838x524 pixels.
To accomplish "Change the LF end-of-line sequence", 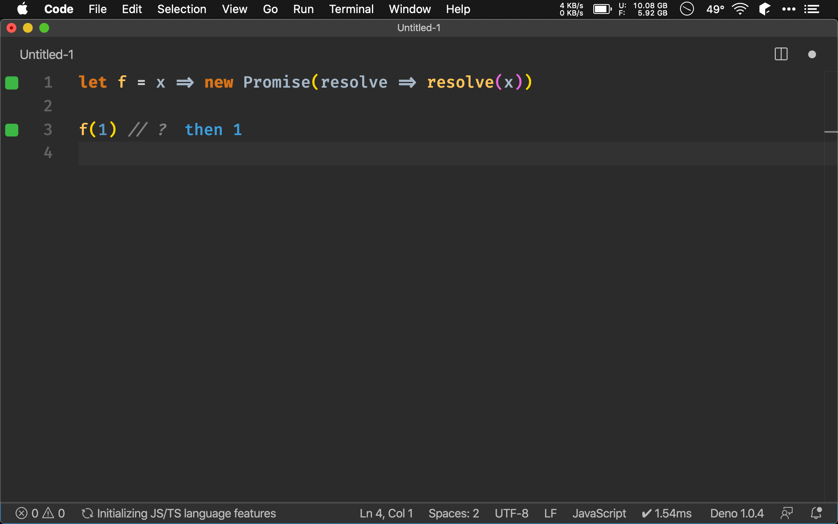I will pyautogui.click(x=550, y=513).
